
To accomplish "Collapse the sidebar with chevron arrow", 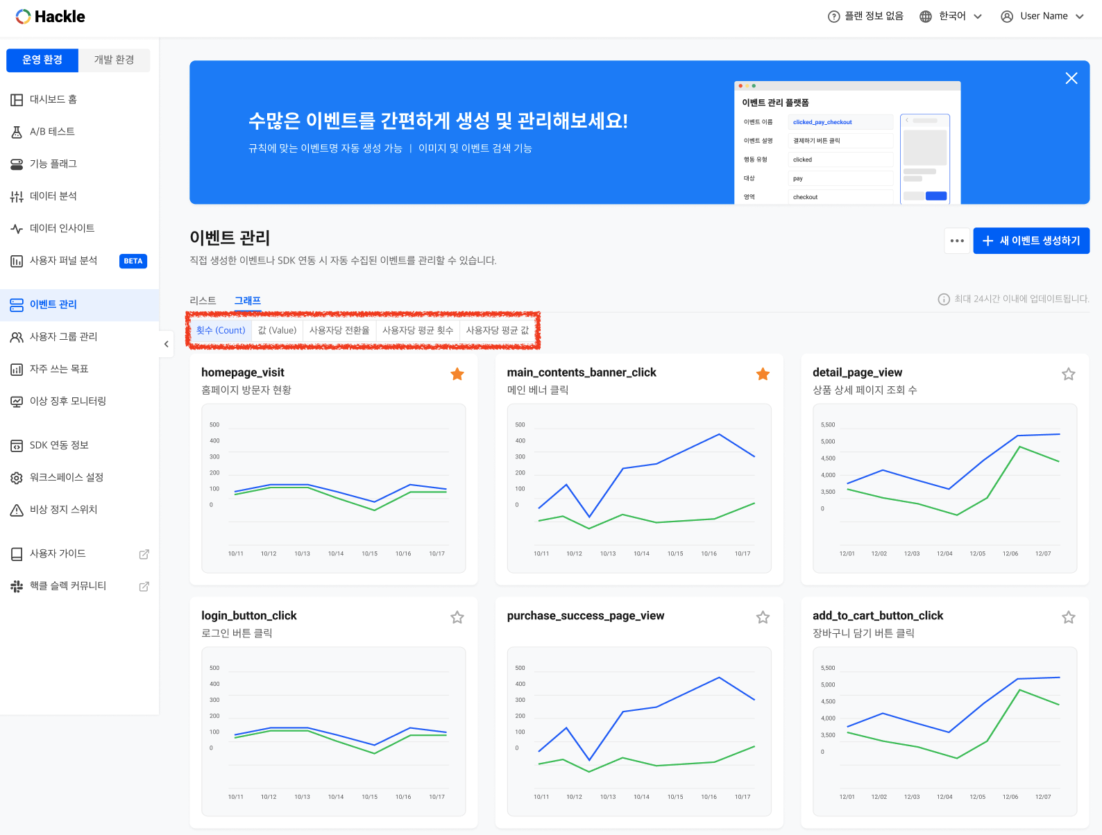I will [167, 344].
